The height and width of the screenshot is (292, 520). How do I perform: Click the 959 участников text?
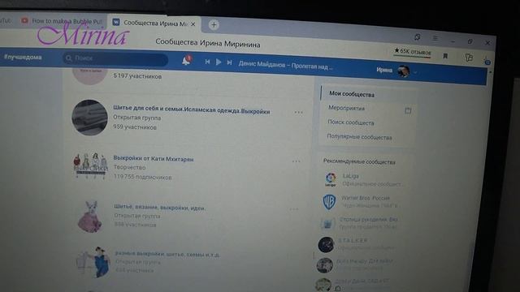point(134,127)
